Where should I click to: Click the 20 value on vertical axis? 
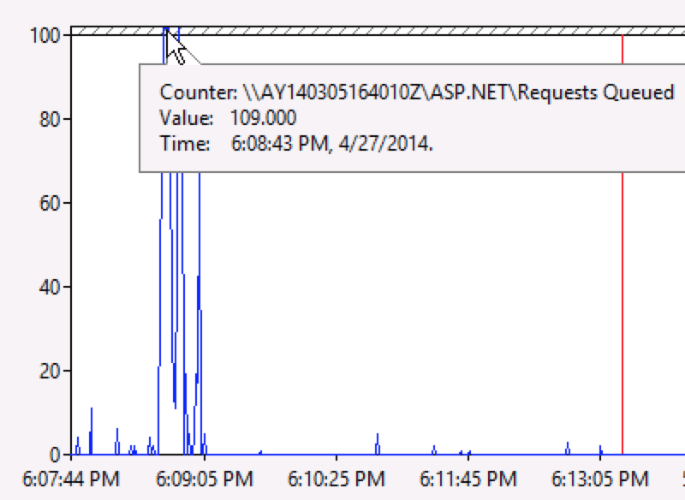50,371
